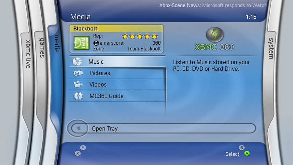The image size is (293, 165).
Task: Switch to the xbmc live blade
Action: click(x=28, y=54)
